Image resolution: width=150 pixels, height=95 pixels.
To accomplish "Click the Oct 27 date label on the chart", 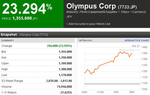I will 136,46.
